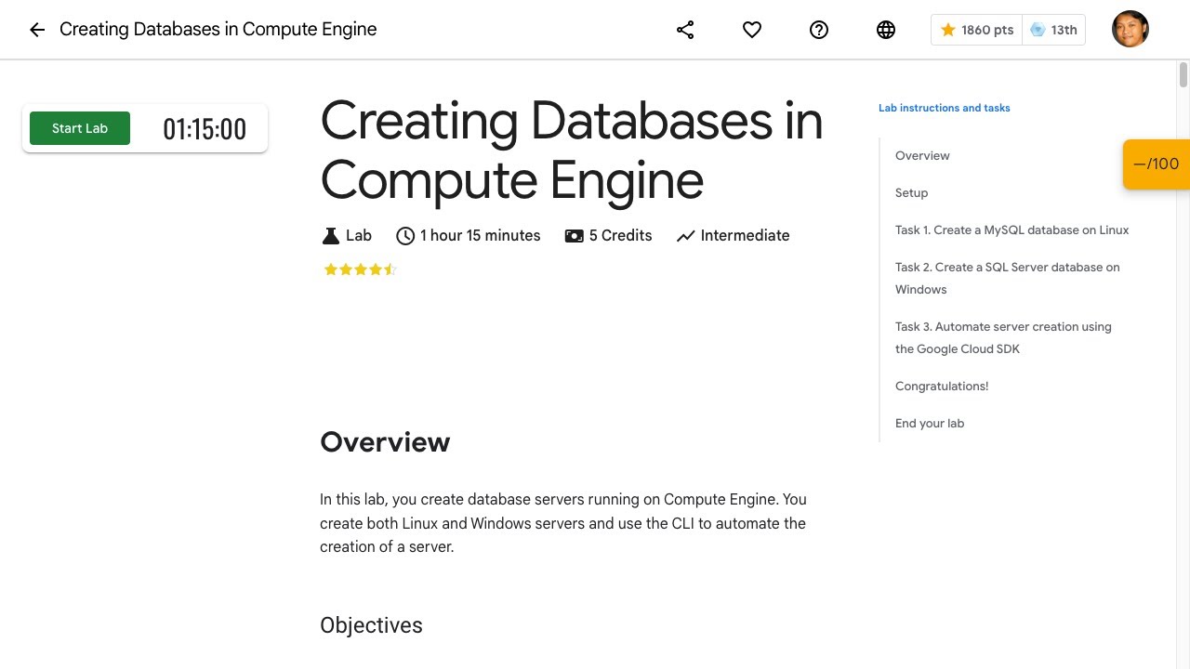The image size is (1190, 669).
Task: Open the user profile avatar
Action: (1130, 29)
